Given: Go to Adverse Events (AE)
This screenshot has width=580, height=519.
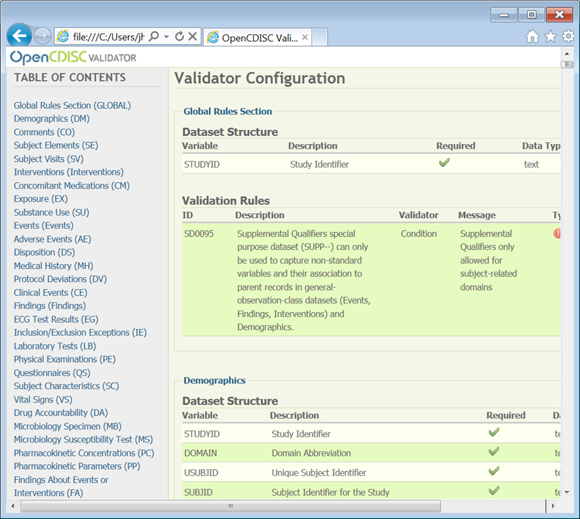Looking at the screenshot, I should 52,239.
